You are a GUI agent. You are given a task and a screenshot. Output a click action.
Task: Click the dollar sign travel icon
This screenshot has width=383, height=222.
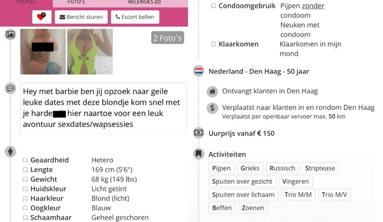click(212, 108)
